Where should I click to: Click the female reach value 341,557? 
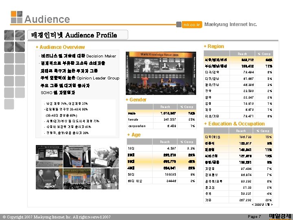point(170,119)
